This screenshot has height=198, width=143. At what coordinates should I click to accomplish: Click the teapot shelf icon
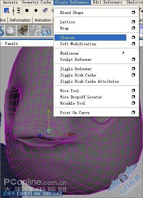coord(11,31)
